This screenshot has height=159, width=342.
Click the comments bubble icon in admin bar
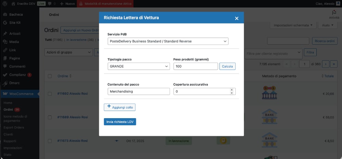click(50, 4)
